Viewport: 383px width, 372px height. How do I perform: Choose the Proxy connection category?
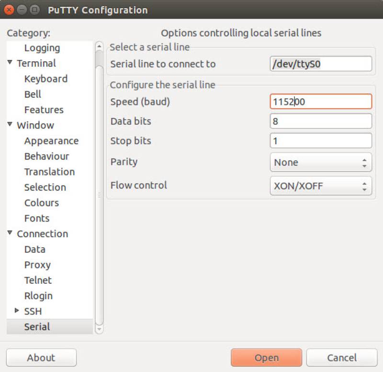coord(37,265)
